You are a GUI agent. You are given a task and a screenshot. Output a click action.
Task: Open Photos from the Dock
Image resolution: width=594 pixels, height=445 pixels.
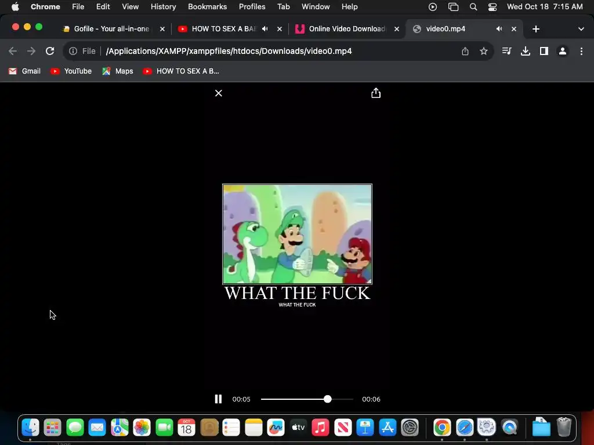[142, 428]
